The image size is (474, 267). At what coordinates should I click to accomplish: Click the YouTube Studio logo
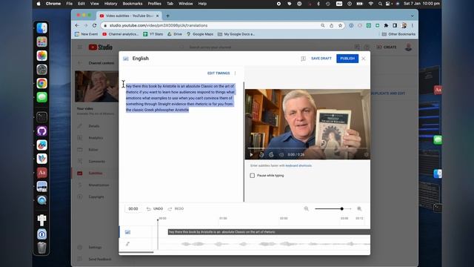coord(101,47)
